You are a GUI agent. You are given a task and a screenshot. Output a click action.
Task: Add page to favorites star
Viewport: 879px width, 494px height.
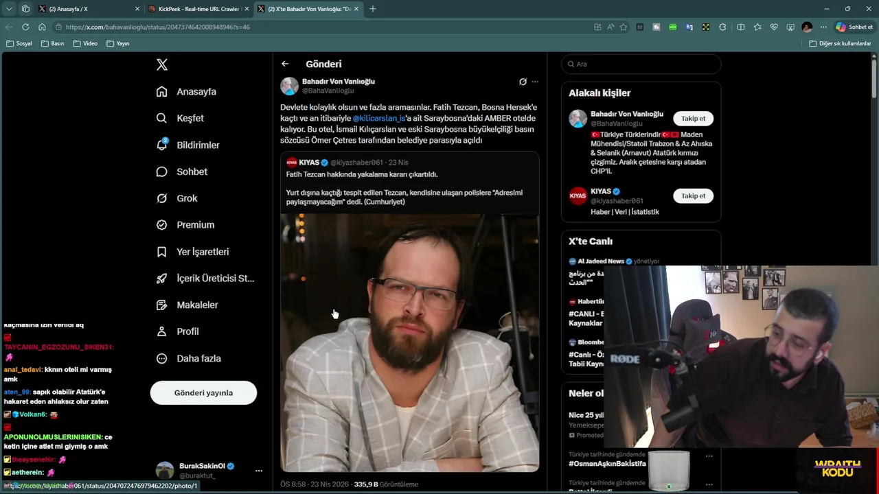(624, 27)
